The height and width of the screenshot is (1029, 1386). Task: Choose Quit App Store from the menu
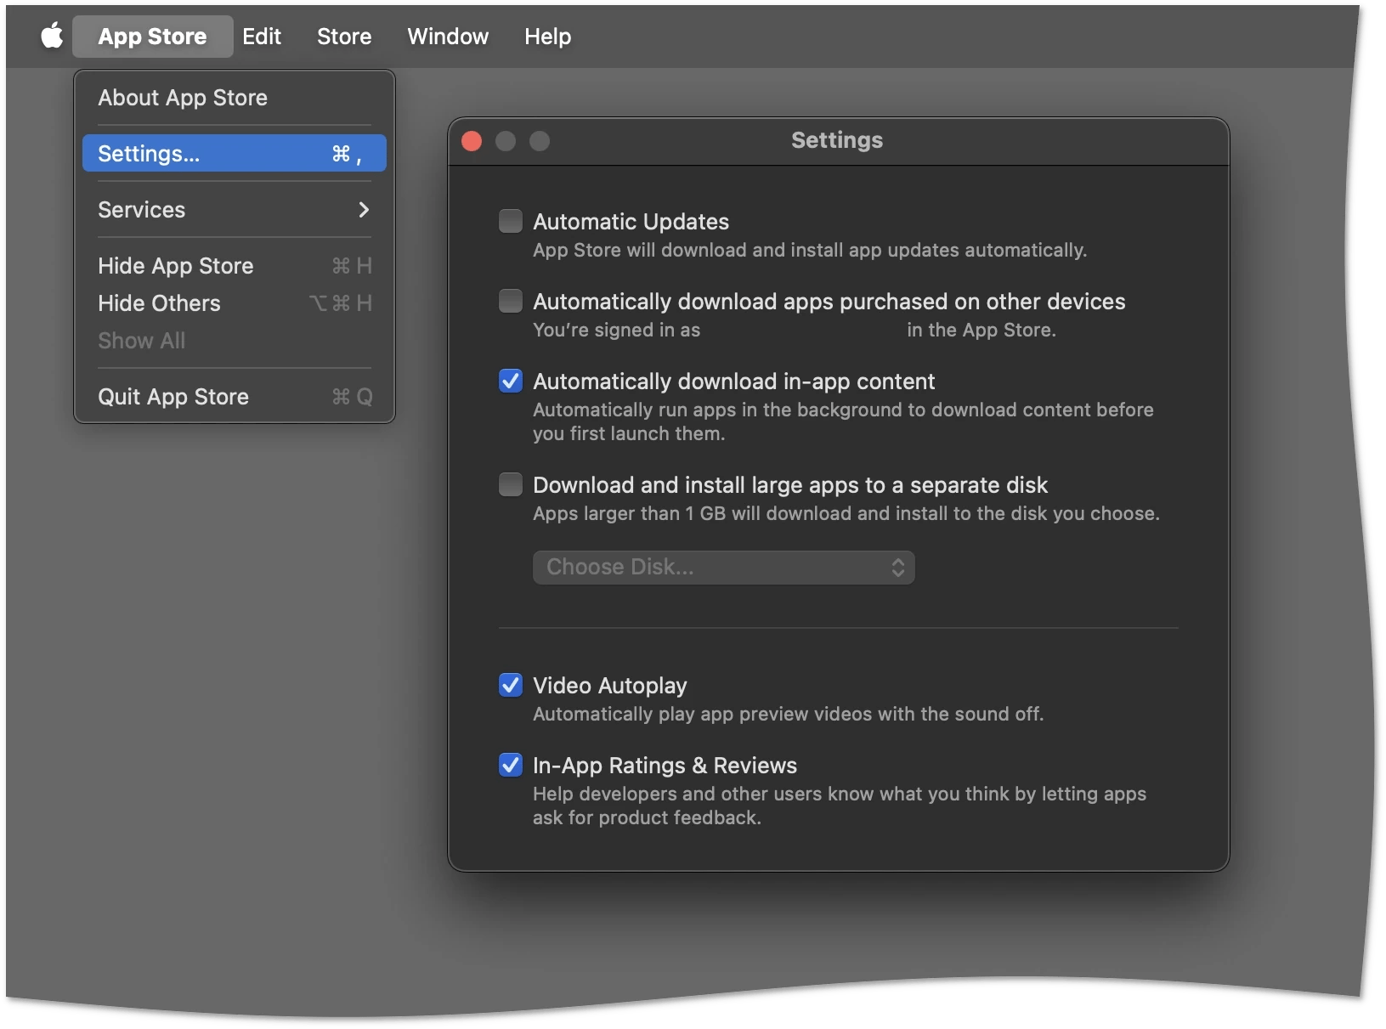pyautogui.click(x=235, y=397)
